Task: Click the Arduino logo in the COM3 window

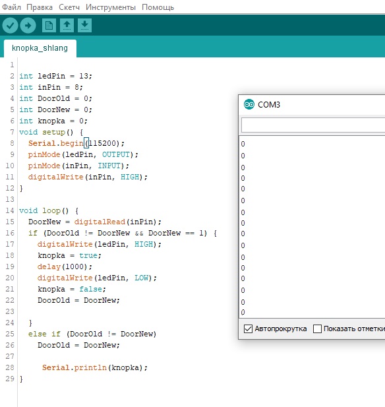Action: coord(249,105)
